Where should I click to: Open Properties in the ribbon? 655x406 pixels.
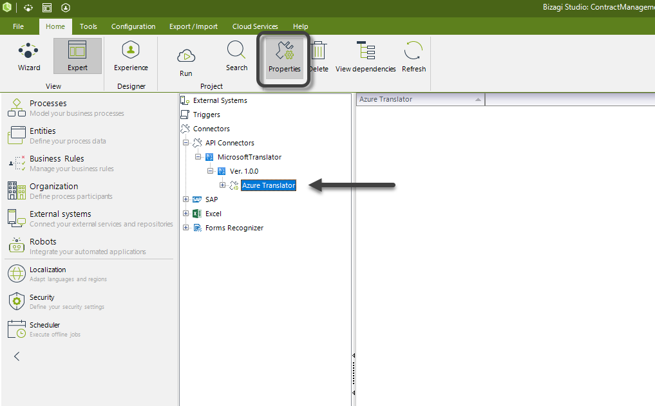point(285,59)
